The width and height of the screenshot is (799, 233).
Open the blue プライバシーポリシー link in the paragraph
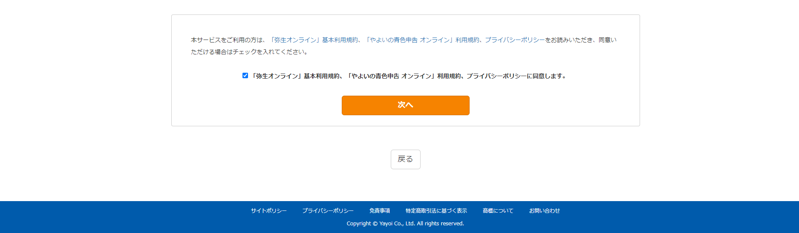(x=515, y=40)
